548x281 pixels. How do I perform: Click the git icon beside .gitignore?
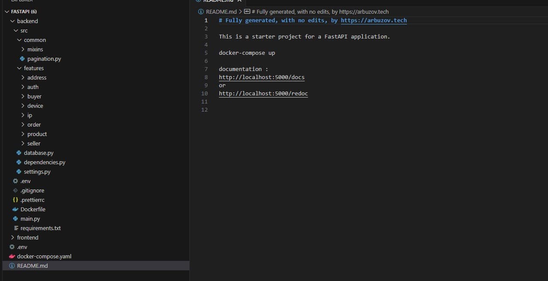15,190
